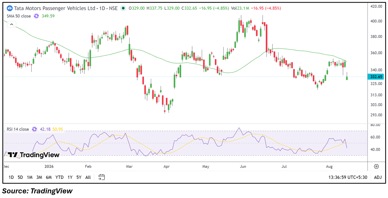
Task: Click the Source: TradingView caption
Action: 37,191
